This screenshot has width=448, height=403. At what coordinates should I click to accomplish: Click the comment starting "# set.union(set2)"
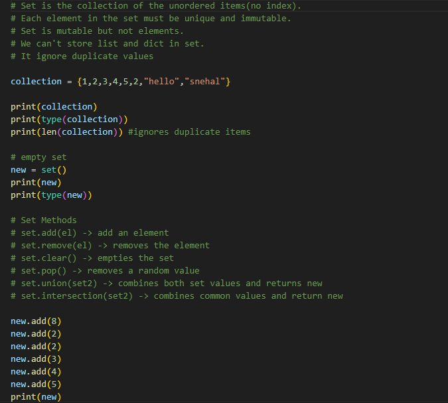pos(167,283)
